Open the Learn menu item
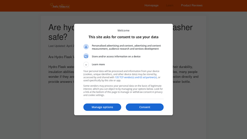Image resolution: width=247 pixels, height=139 pixels. coord(170,5)
